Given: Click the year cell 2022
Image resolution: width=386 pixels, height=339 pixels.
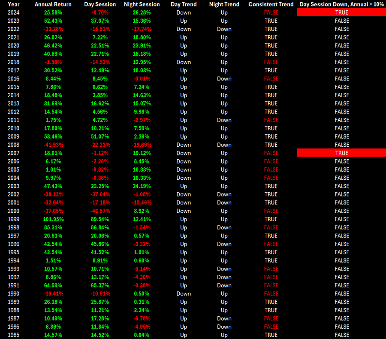Looking at the screenshot, I should coord(14,29).
